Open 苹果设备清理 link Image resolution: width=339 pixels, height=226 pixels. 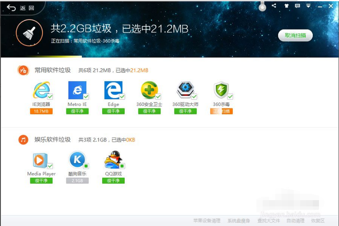[x=207, y=221]
